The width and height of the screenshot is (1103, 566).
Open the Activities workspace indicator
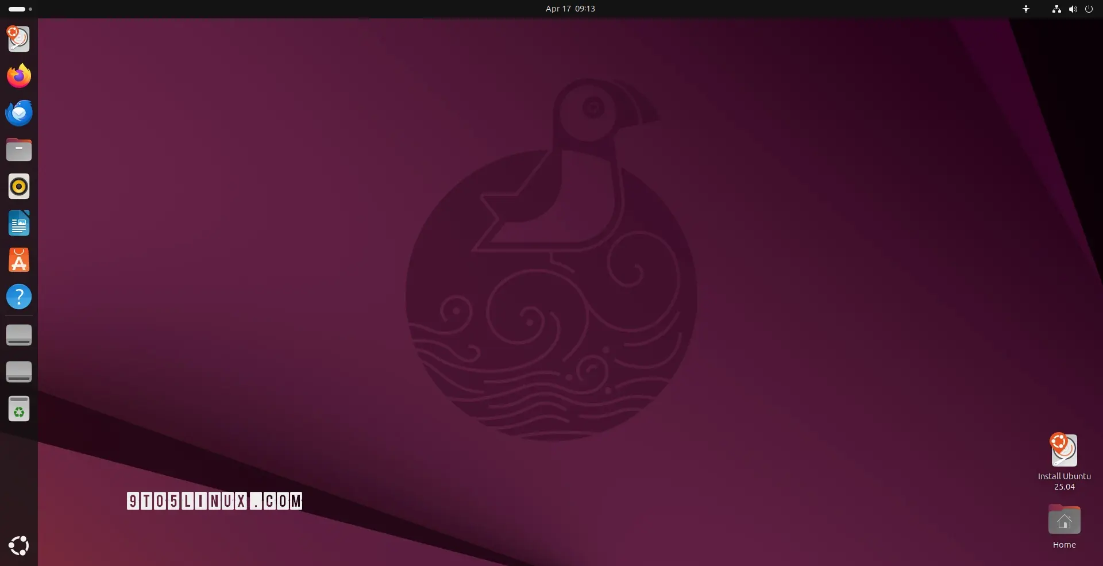click(x=20, y=9)
